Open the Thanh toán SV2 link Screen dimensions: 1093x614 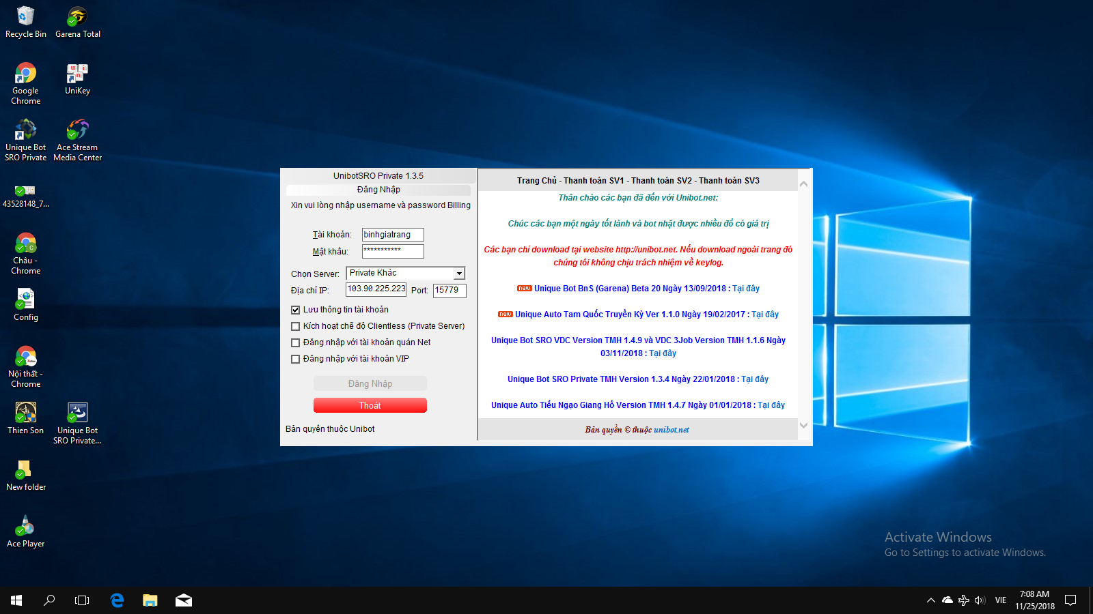[661, 181]
